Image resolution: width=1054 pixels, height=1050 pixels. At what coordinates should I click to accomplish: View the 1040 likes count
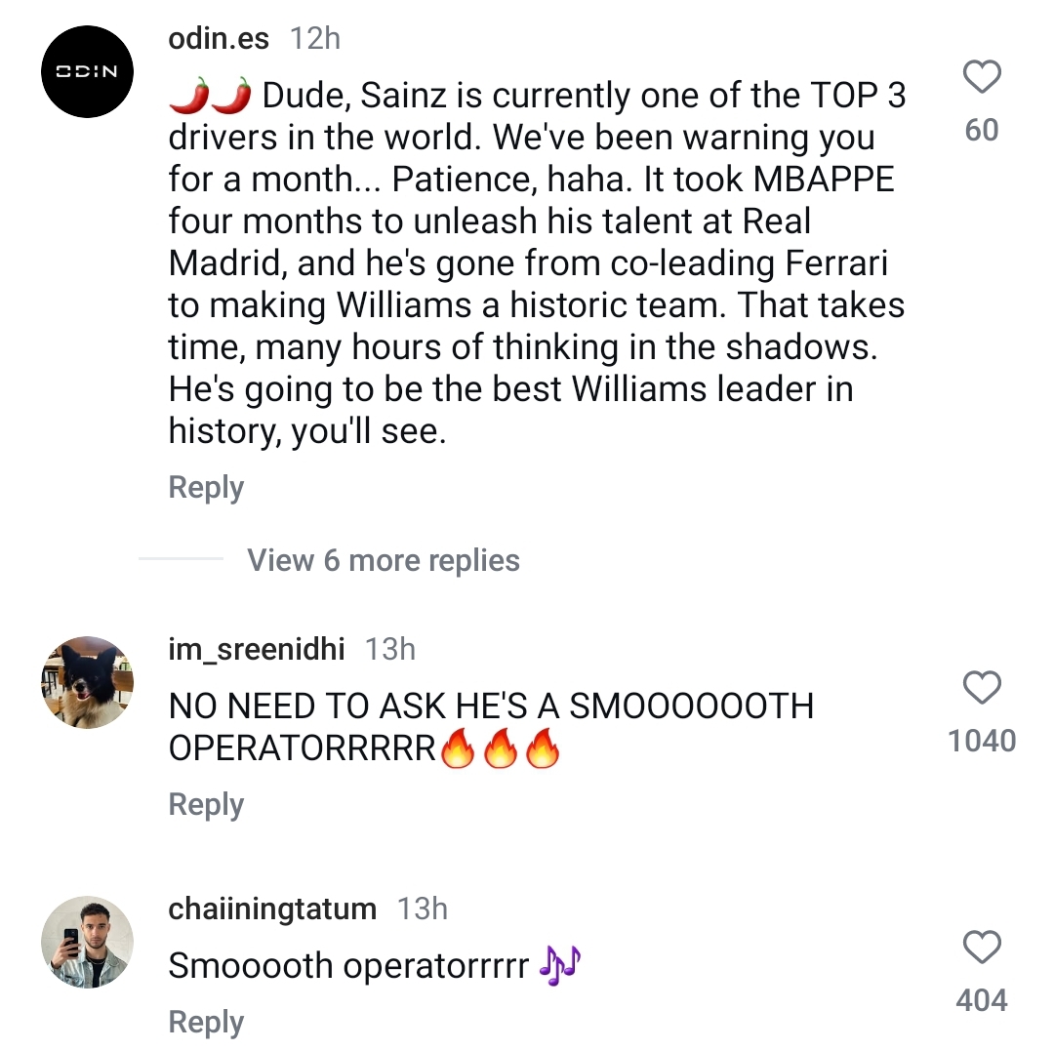click(982, 741)
